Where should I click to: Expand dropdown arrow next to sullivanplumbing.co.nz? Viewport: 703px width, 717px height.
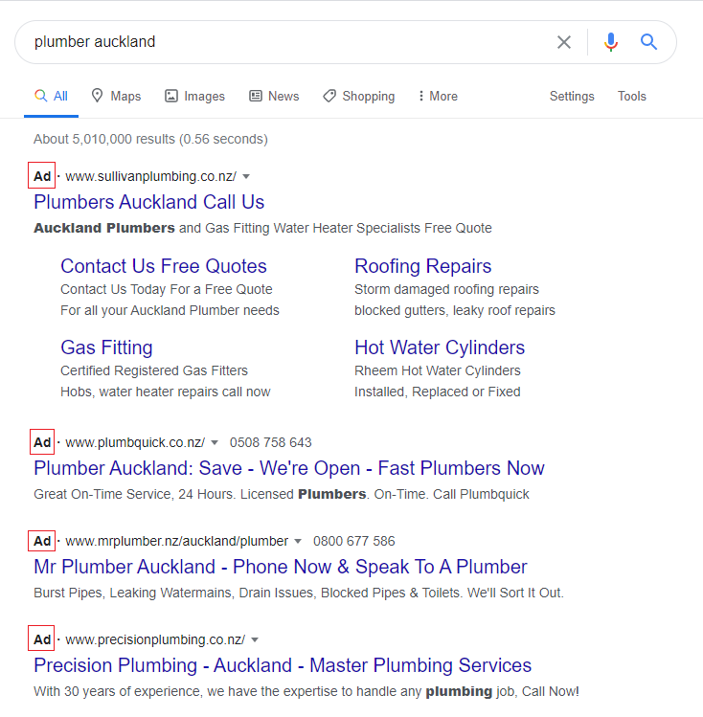[x=246, y=176]
